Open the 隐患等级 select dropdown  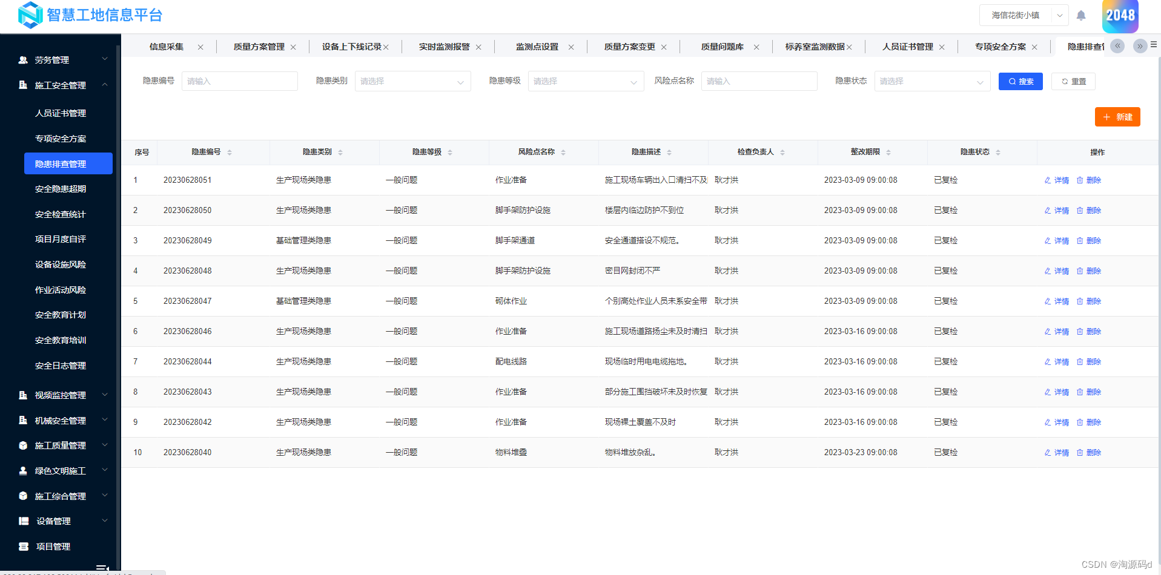pos(586,81)
